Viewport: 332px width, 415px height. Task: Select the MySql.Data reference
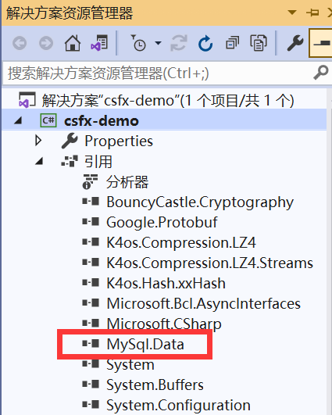tap(145, 344)
